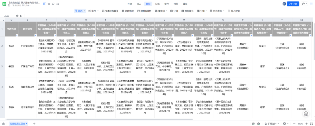
Task: Switch to the 公式 ribbon tab
Action: click(157, 4)
